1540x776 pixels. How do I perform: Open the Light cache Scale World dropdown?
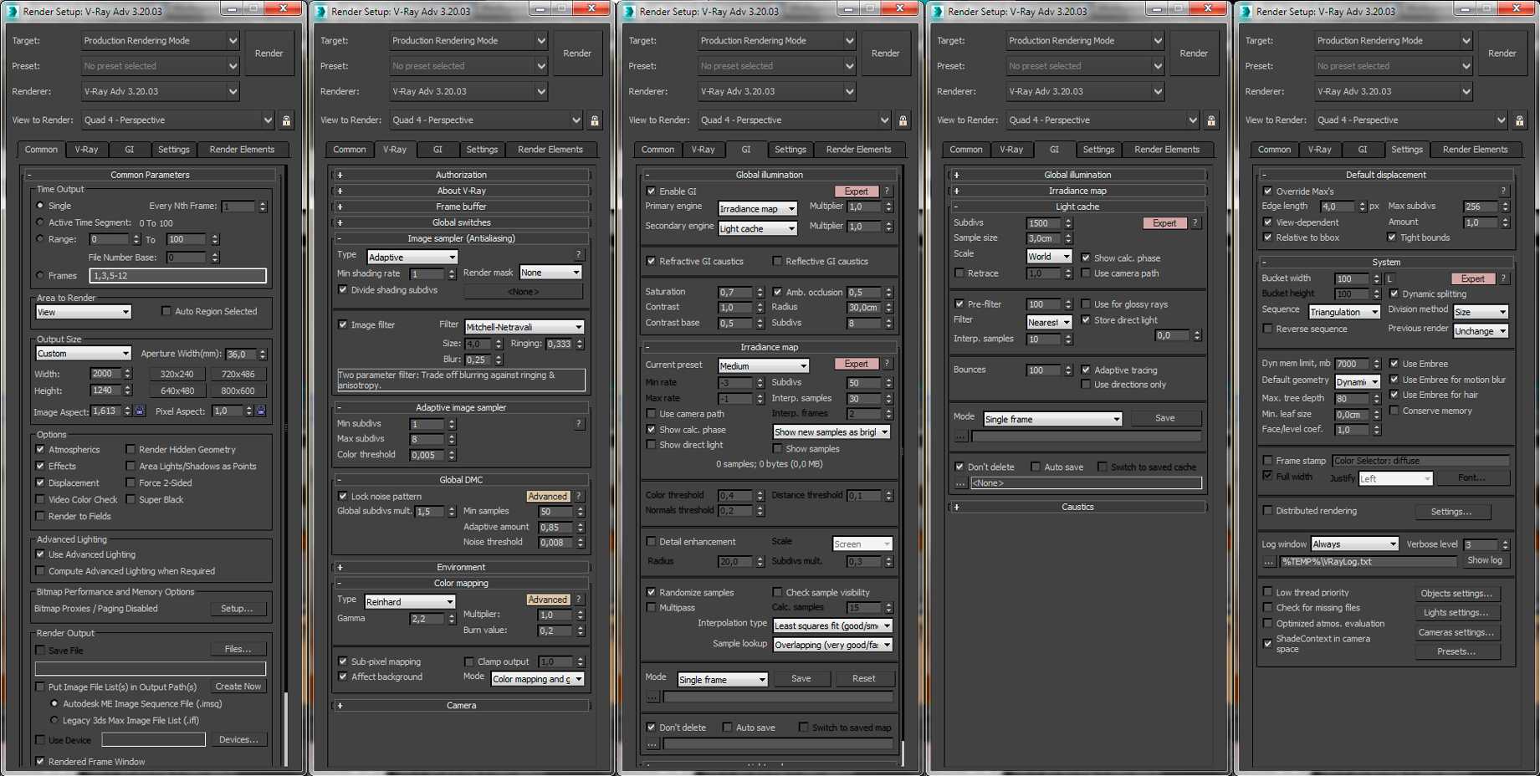point(1049,257)
